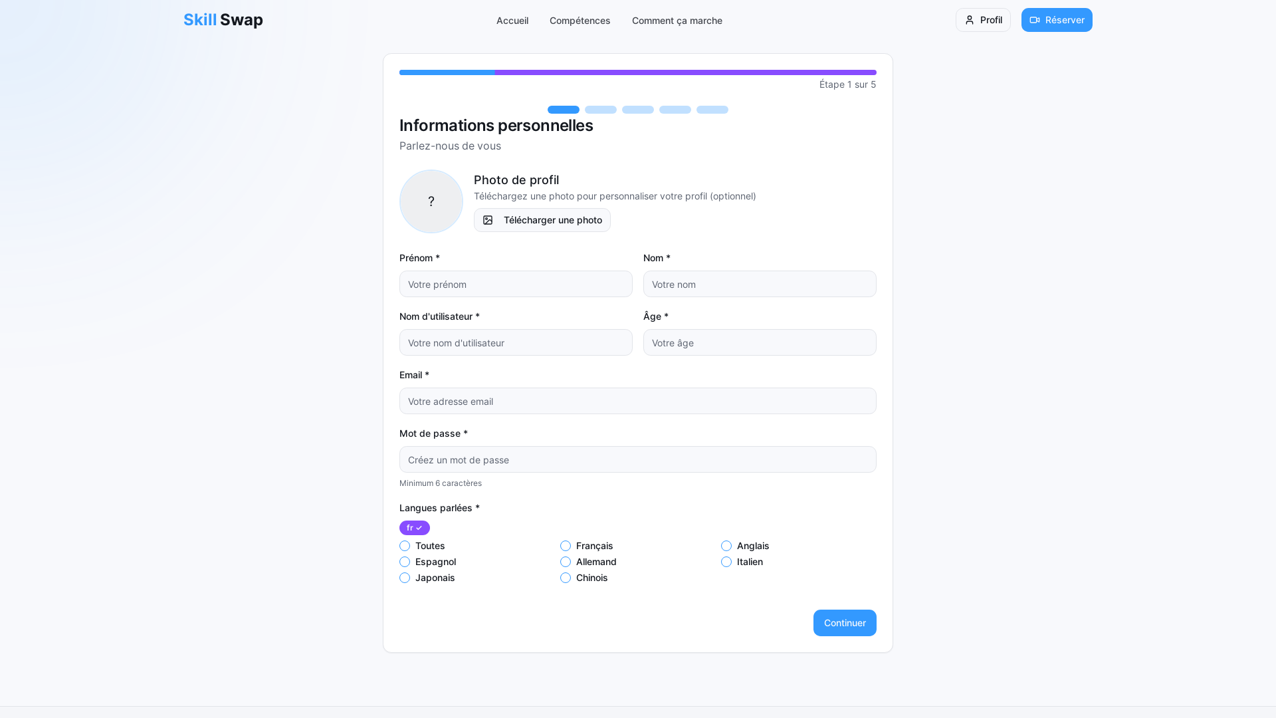Open Comment ça marche page

point(677,21)
